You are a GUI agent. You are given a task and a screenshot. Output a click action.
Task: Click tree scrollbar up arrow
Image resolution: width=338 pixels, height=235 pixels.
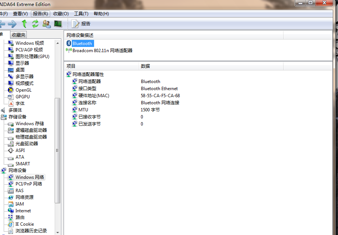point(58,43)
